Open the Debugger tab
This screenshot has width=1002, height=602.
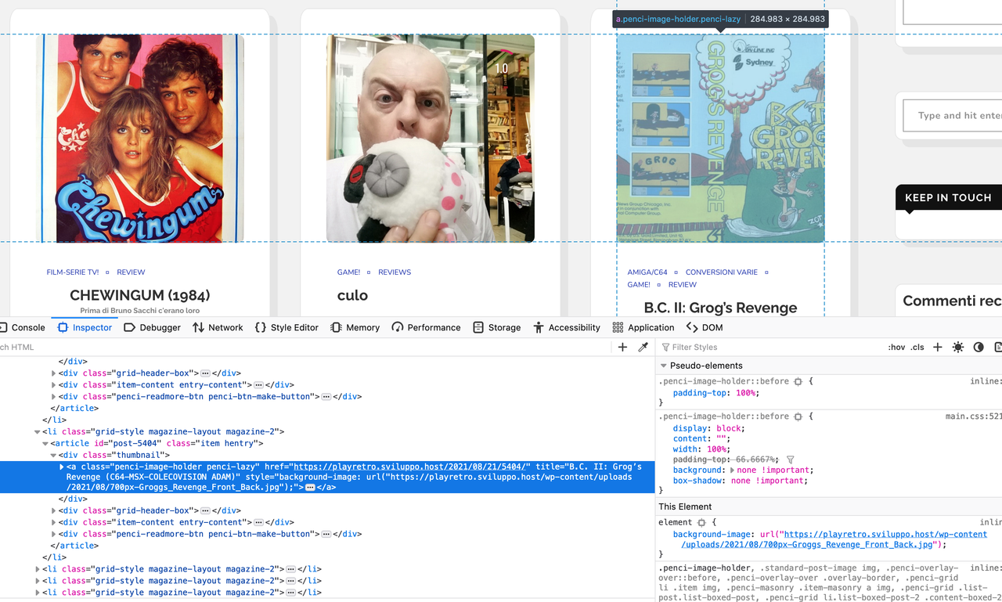point(153,327)
